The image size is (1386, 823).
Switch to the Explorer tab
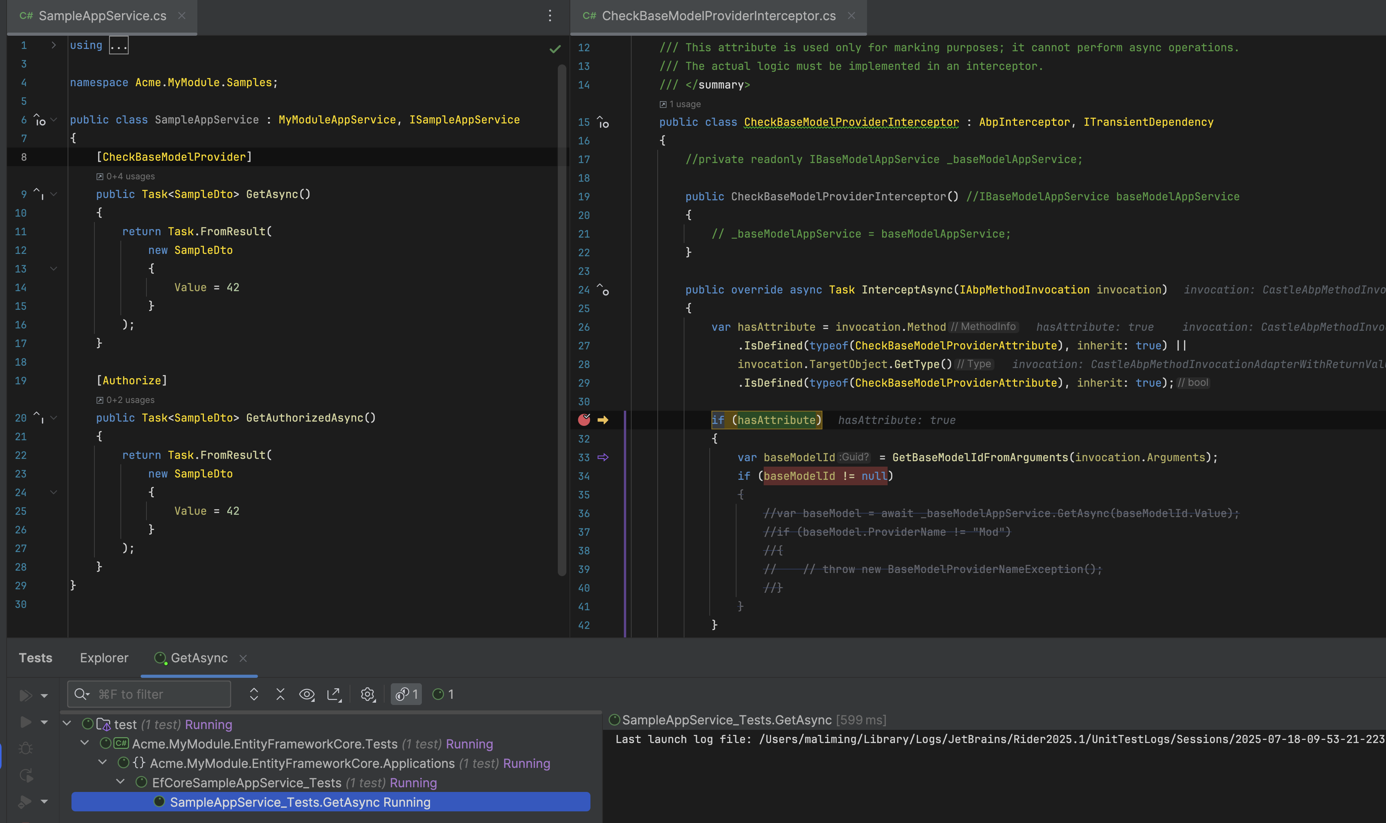coord(104,658)
